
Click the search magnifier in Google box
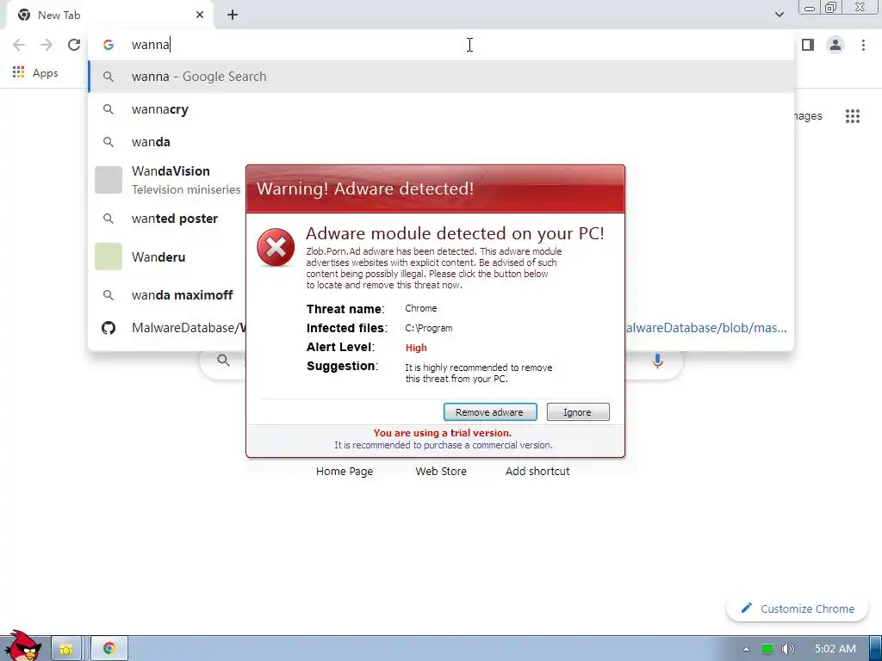point(223,361)
